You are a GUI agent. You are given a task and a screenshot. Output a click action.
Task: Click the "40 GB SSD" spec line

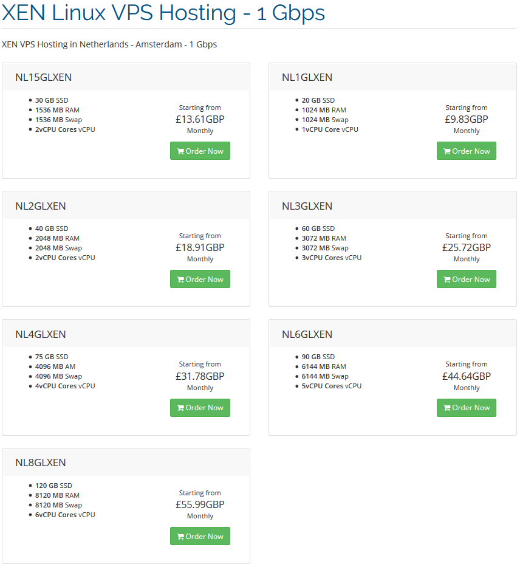[52, 229]
